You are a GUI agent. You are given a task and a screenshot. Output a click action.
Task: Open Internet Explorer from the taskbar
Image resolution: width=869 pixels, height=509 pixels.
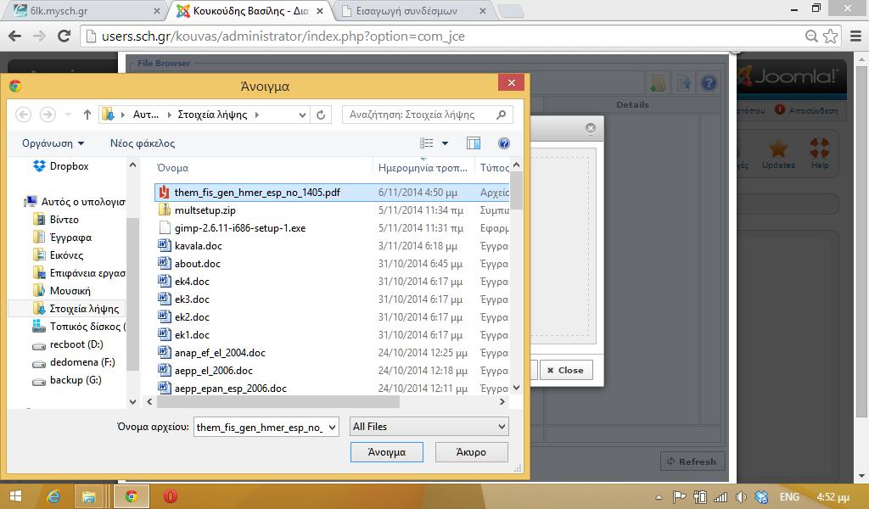click(x=53, y=496)
